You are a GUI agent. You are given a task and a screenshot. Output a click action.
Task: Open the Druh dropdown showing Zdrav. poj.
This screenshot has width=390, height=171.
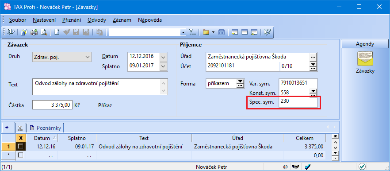point(62,57)
